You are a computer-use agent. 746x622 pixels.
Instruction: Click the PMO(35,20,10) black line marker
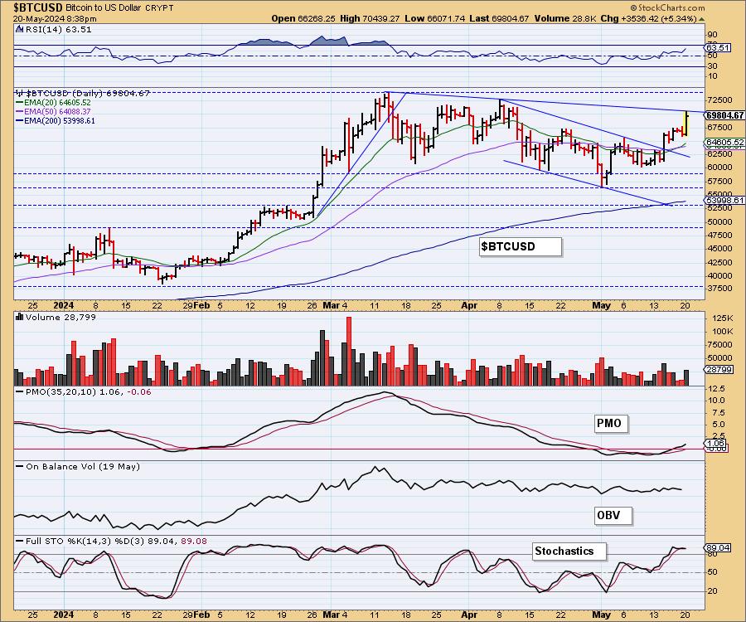[x=20, y=391]
